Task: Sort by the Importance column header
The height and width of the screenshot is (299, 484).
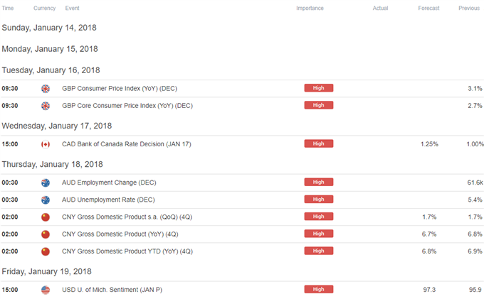Action: click(310, 9)
